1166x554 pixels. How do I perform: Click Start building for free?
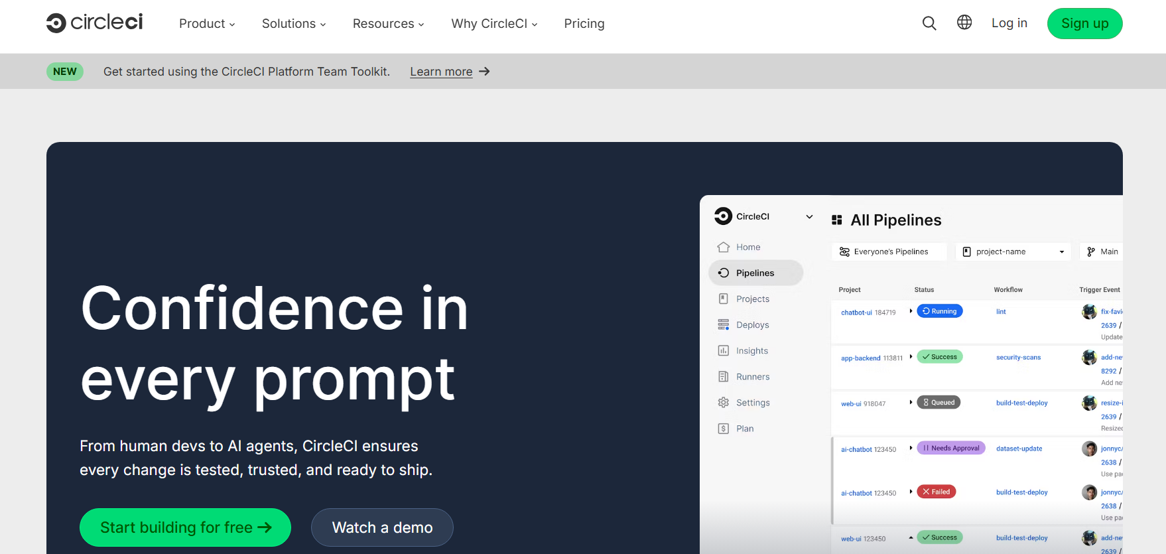(185, 527)
